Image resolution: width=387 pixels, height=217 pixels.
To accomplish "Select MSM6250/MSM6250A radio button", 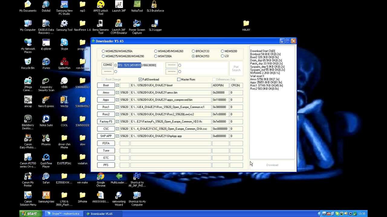I will click(103, 51).
